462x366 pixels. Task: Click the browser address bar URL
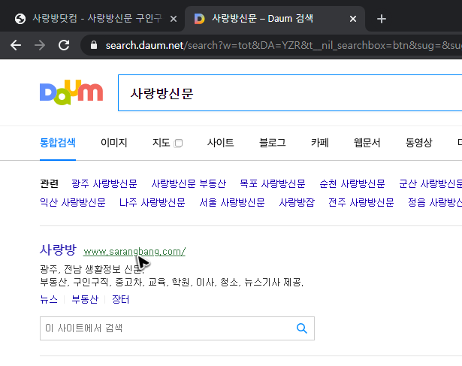(x=283, y=45)
